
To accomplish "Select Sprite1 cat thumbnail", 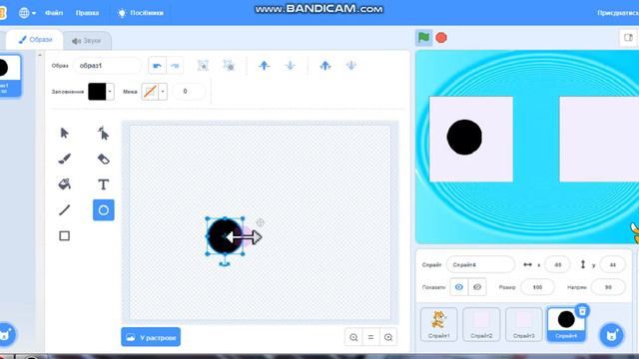I will point(439,324).
